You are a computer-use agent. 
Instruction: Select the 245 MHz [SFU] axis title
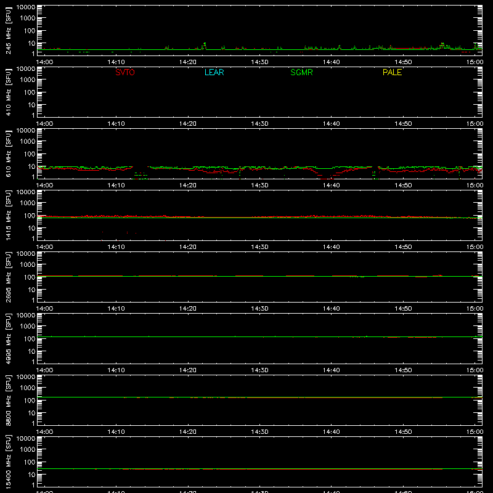point(9,30)
